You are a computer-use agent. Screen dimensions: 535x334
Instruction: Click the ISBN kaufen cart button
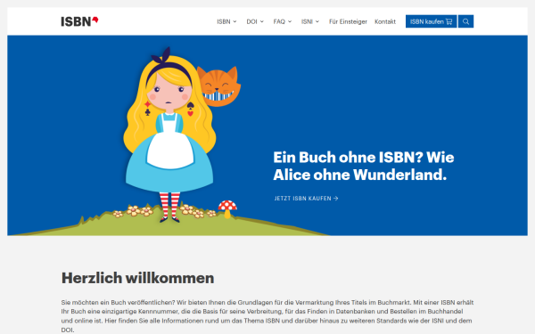(x=431, y=21)
